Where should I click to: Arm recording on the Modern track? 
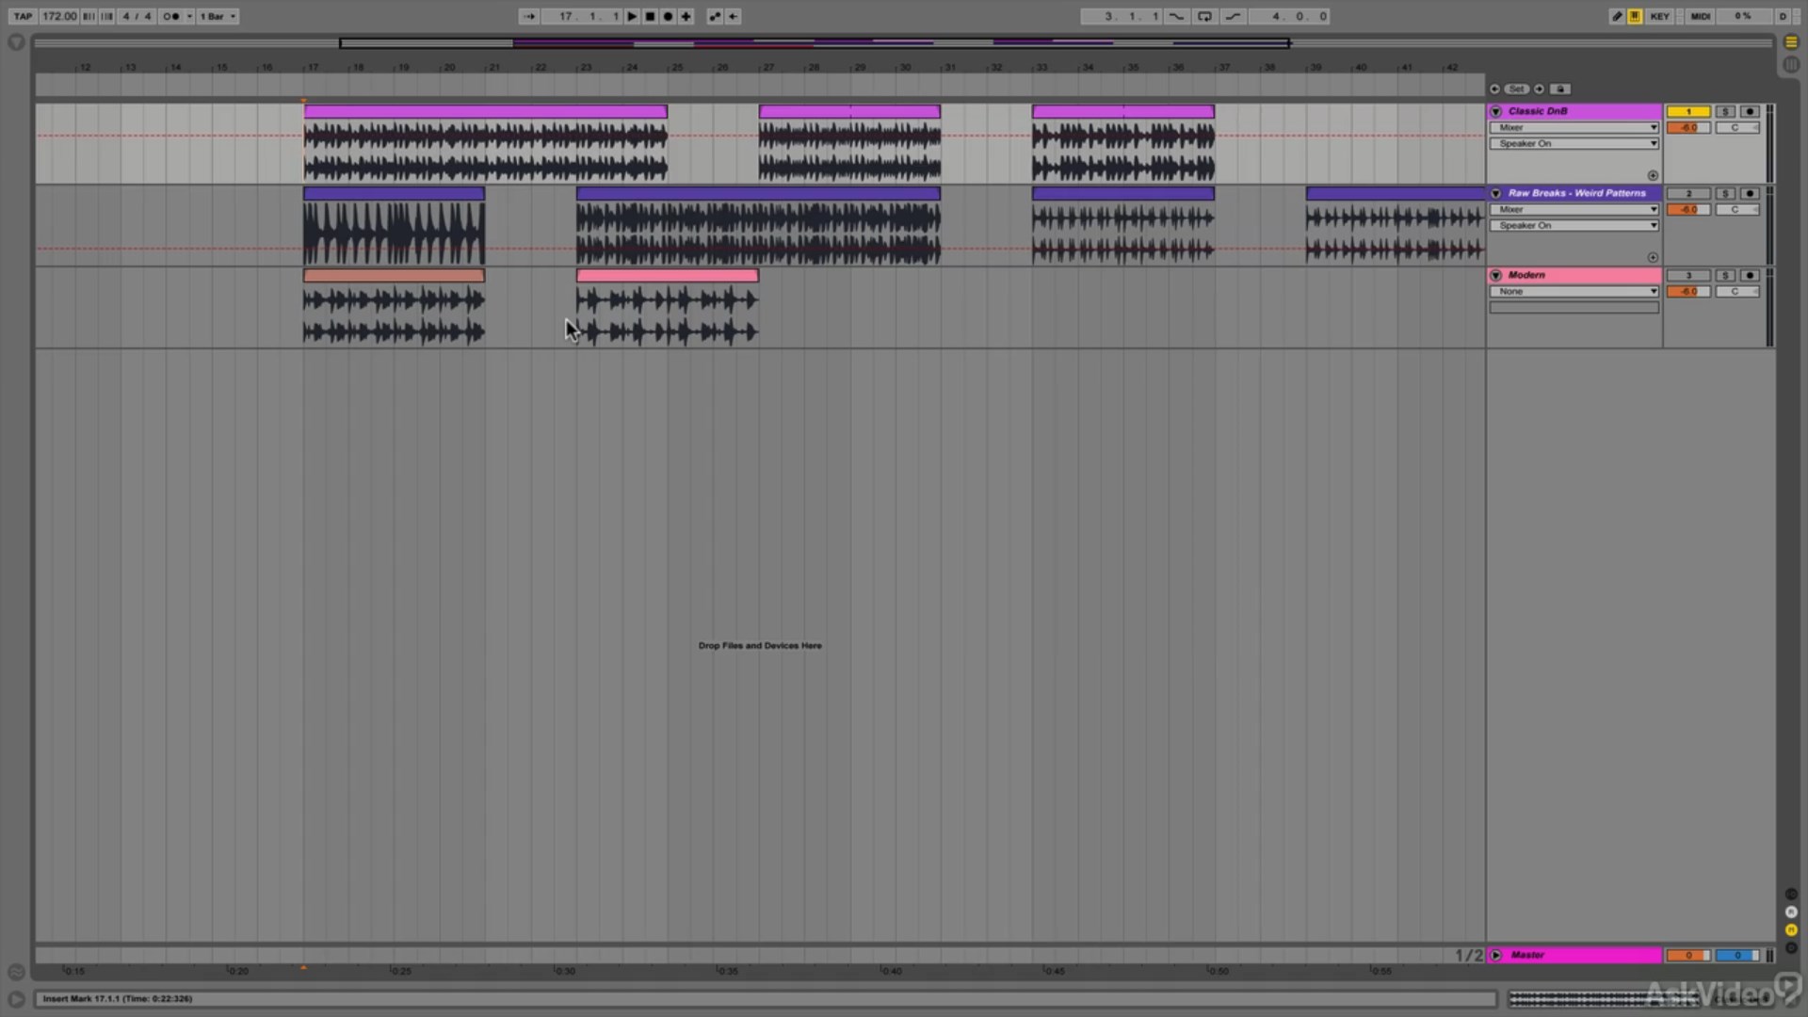click(x=1750, y=275)
